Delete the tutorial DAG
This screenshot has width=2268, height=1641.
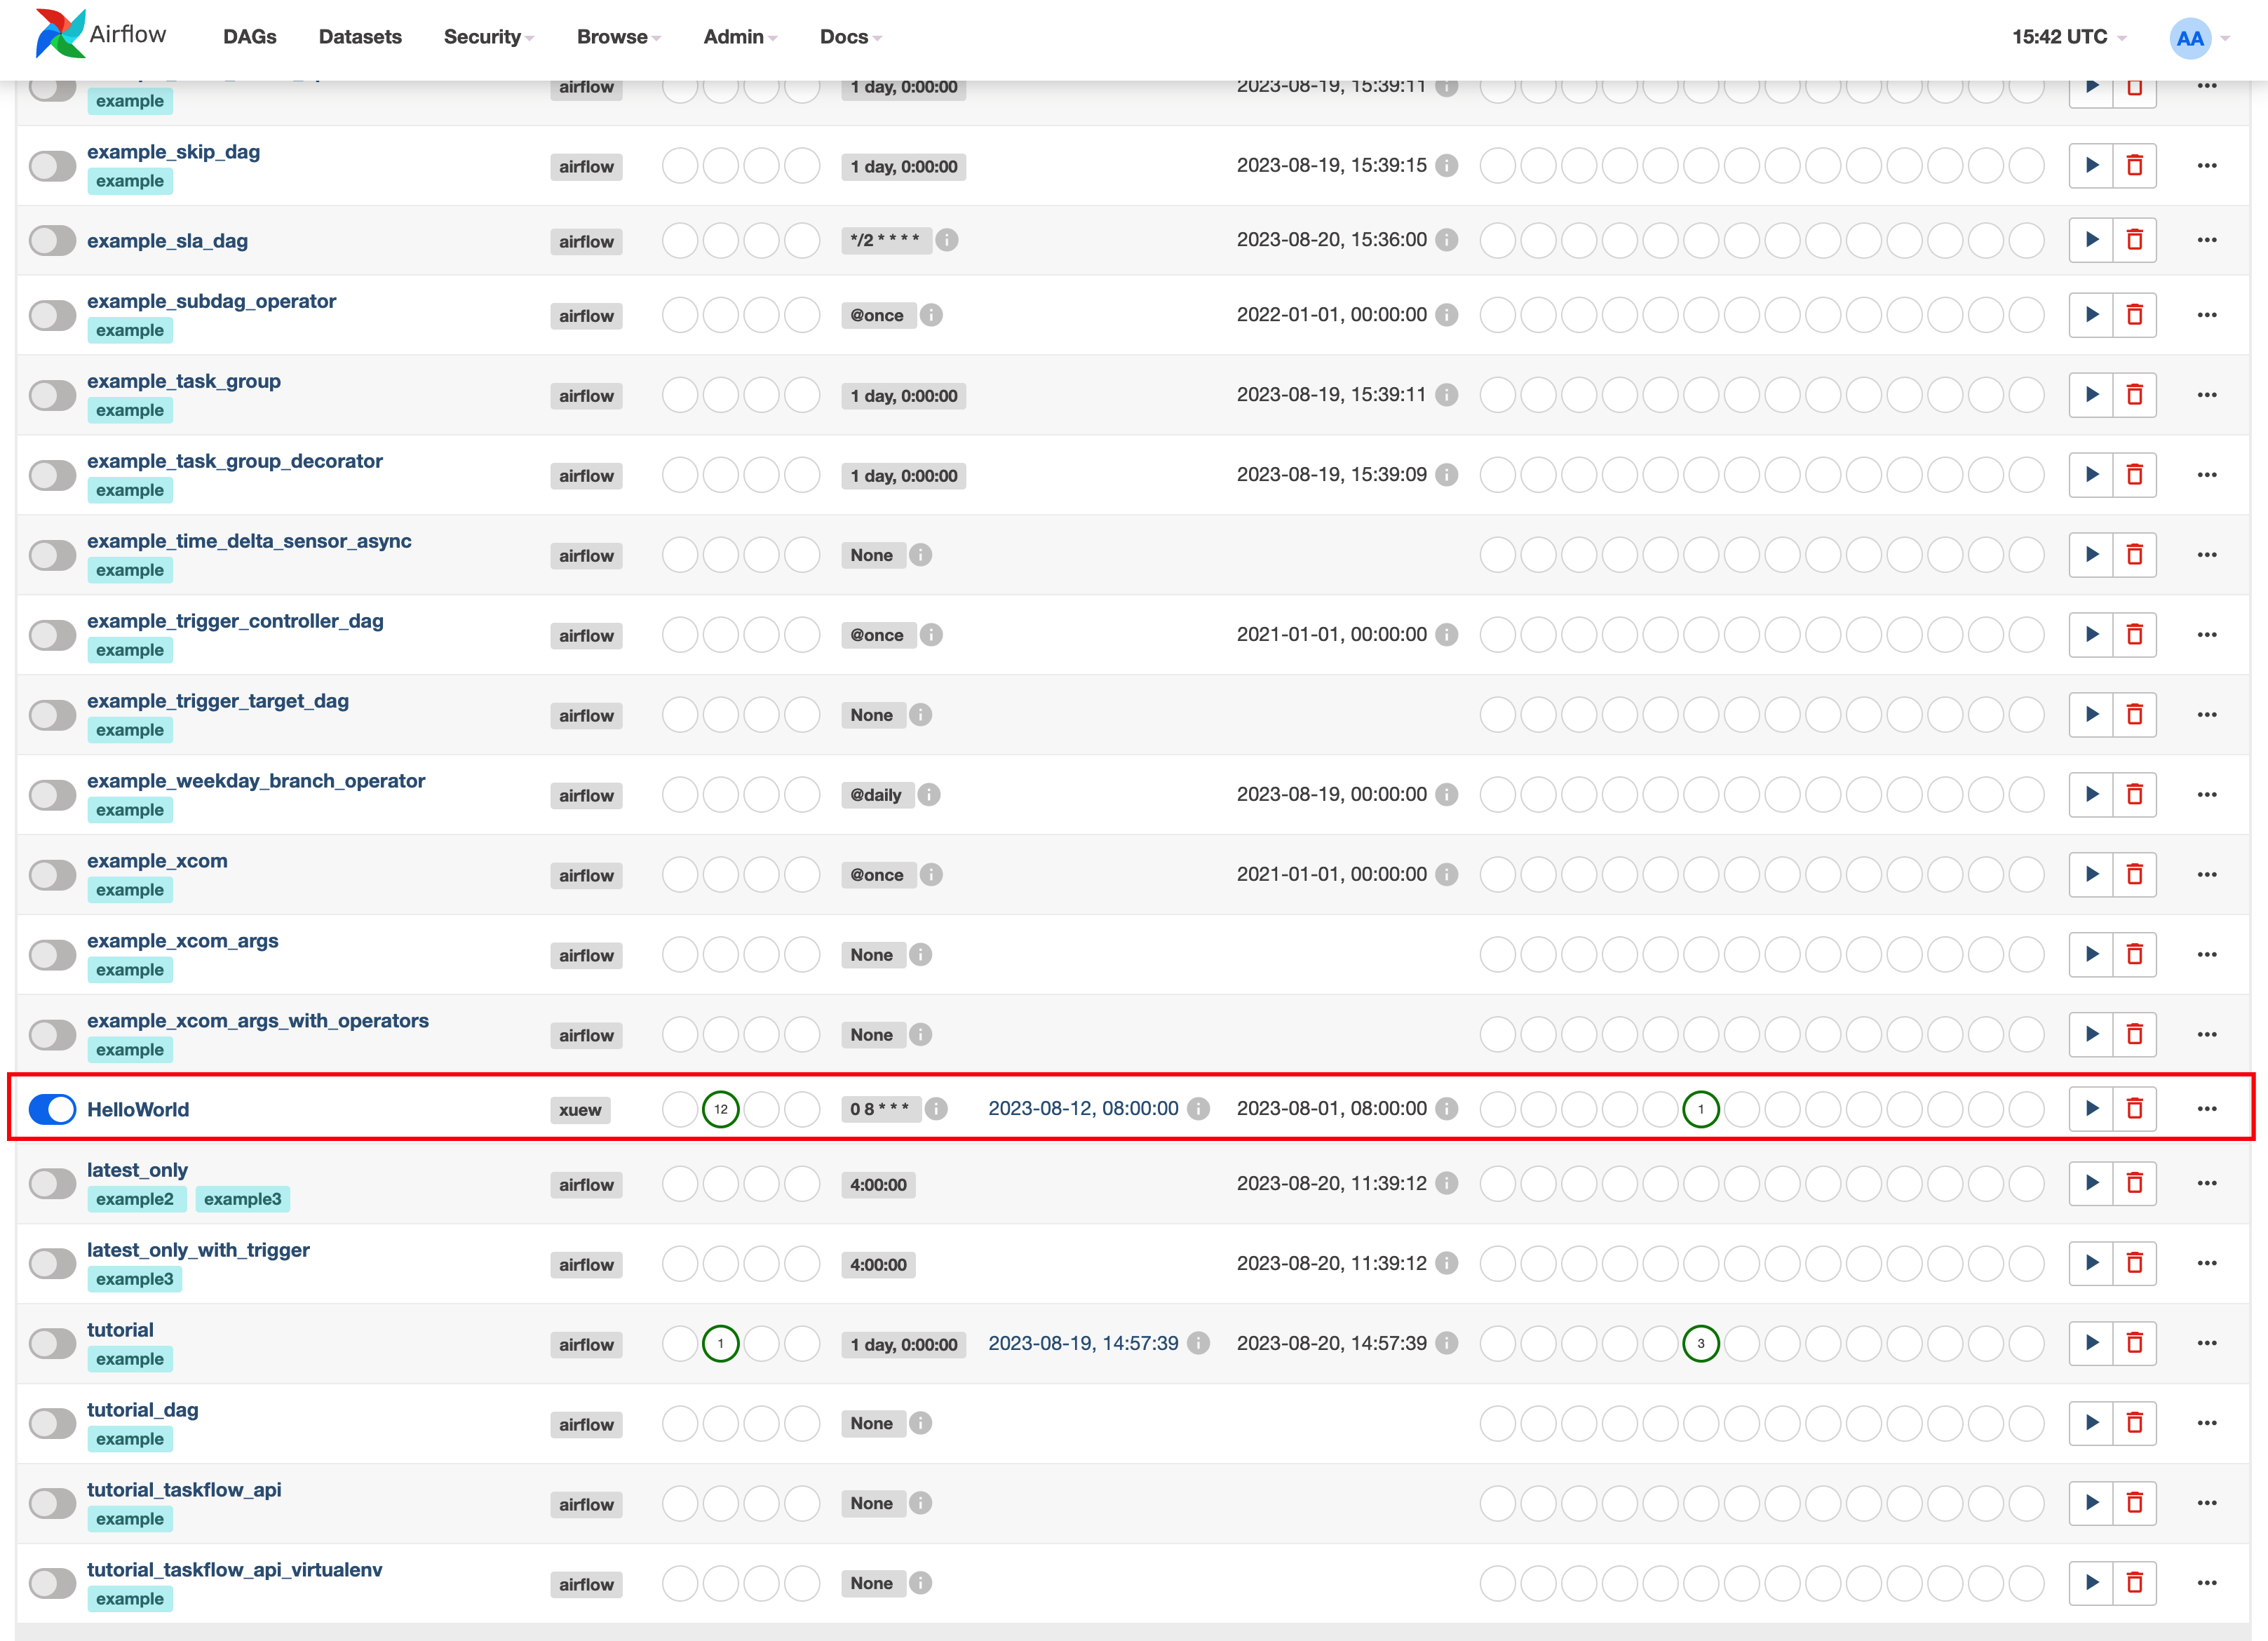[2135, 1343]
